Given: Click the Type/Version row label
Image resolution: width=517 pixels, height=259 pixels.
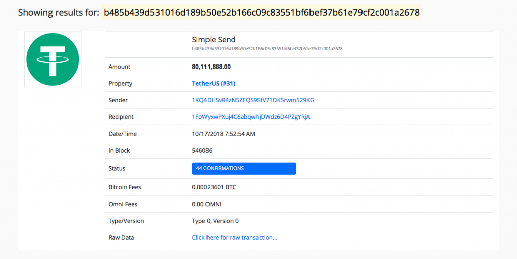Looking at the screenshot, I should coord(126,221).
